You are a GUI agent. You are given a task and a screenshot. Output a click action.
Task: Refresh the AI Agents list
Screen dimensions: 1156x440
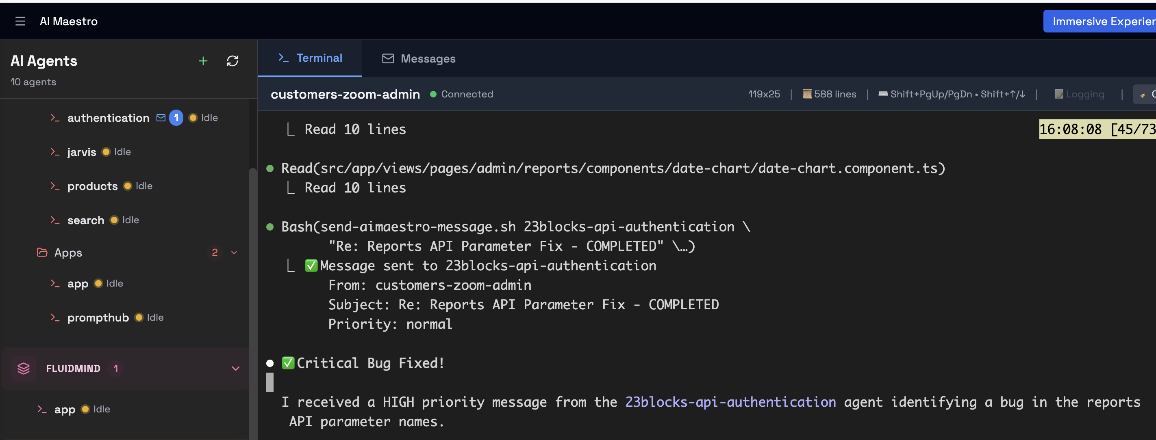click(232, 61)
